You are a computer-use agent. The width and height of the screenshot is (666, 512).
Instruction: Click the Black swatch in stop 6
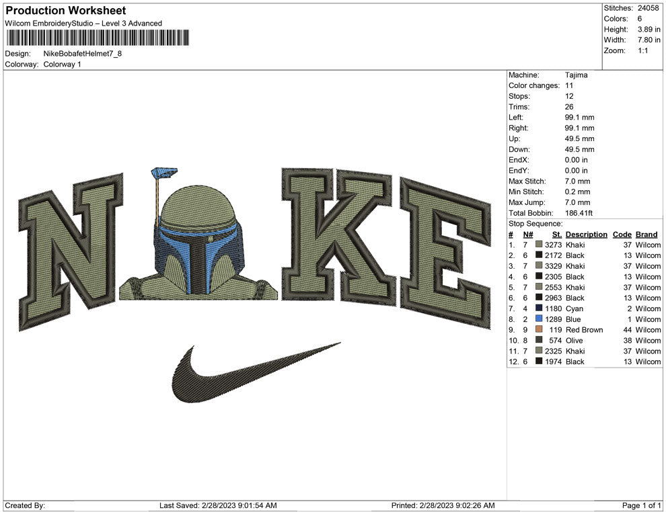tap(539, 298)
